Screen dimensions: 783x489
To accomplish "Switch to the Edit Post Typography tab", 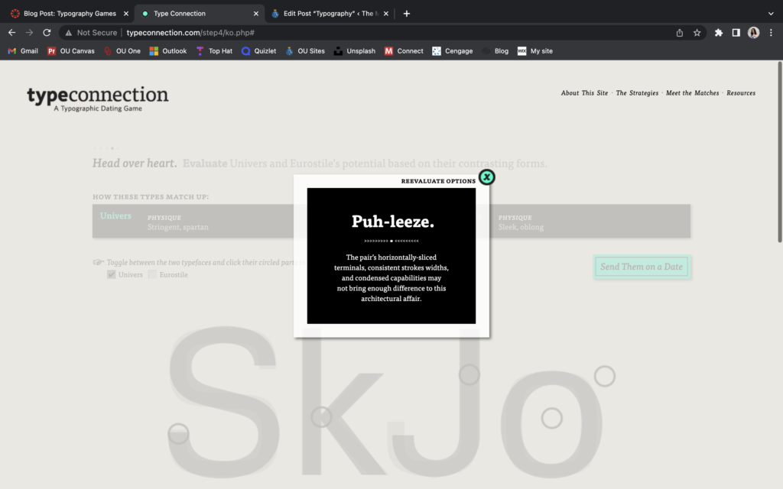I will tap(330, 14).
